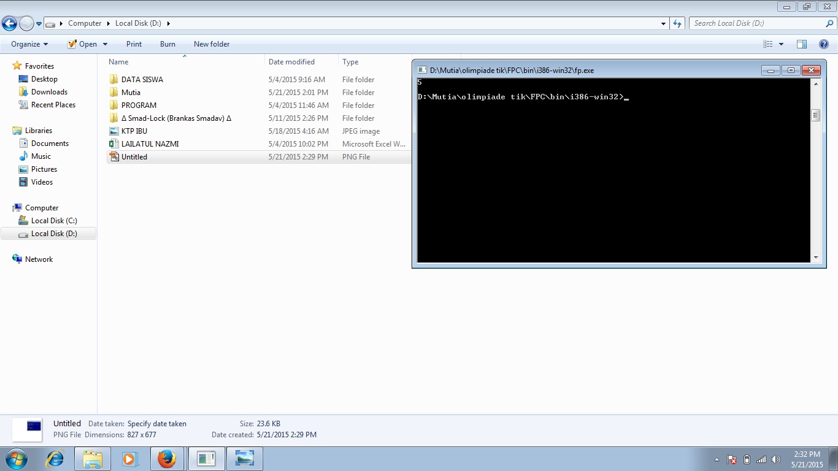Open the Change your view dropdown arrow
838x471 pixels.
click(781, 44)
